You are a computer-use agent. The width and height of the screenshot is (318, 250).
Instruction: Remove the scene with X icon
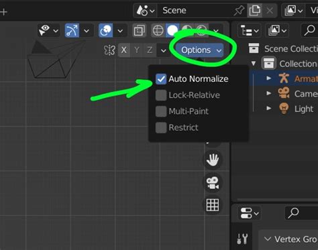pyautogui.click(x=270, y=11)
